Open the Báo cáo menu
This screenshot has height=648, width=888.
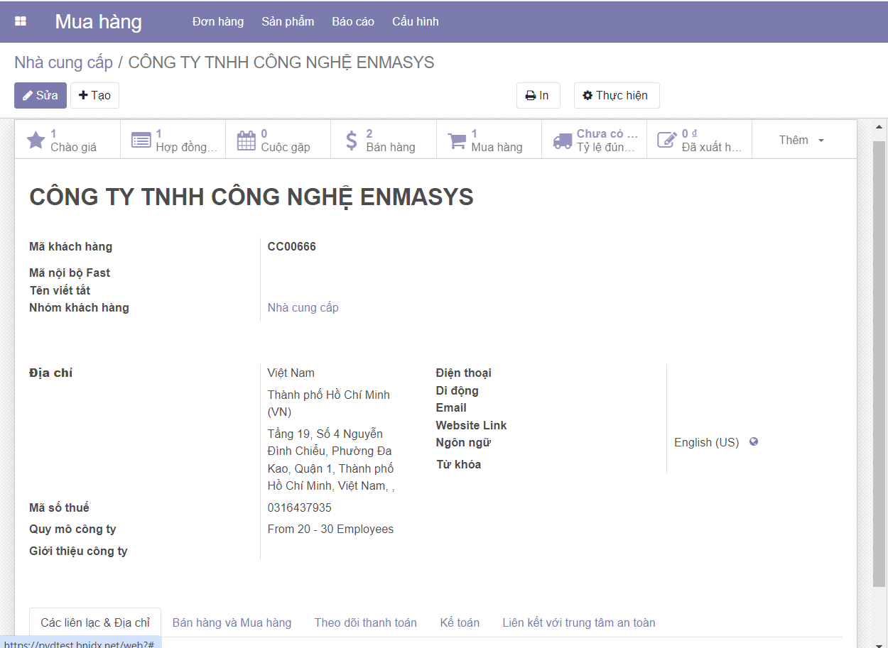[353, 21]
